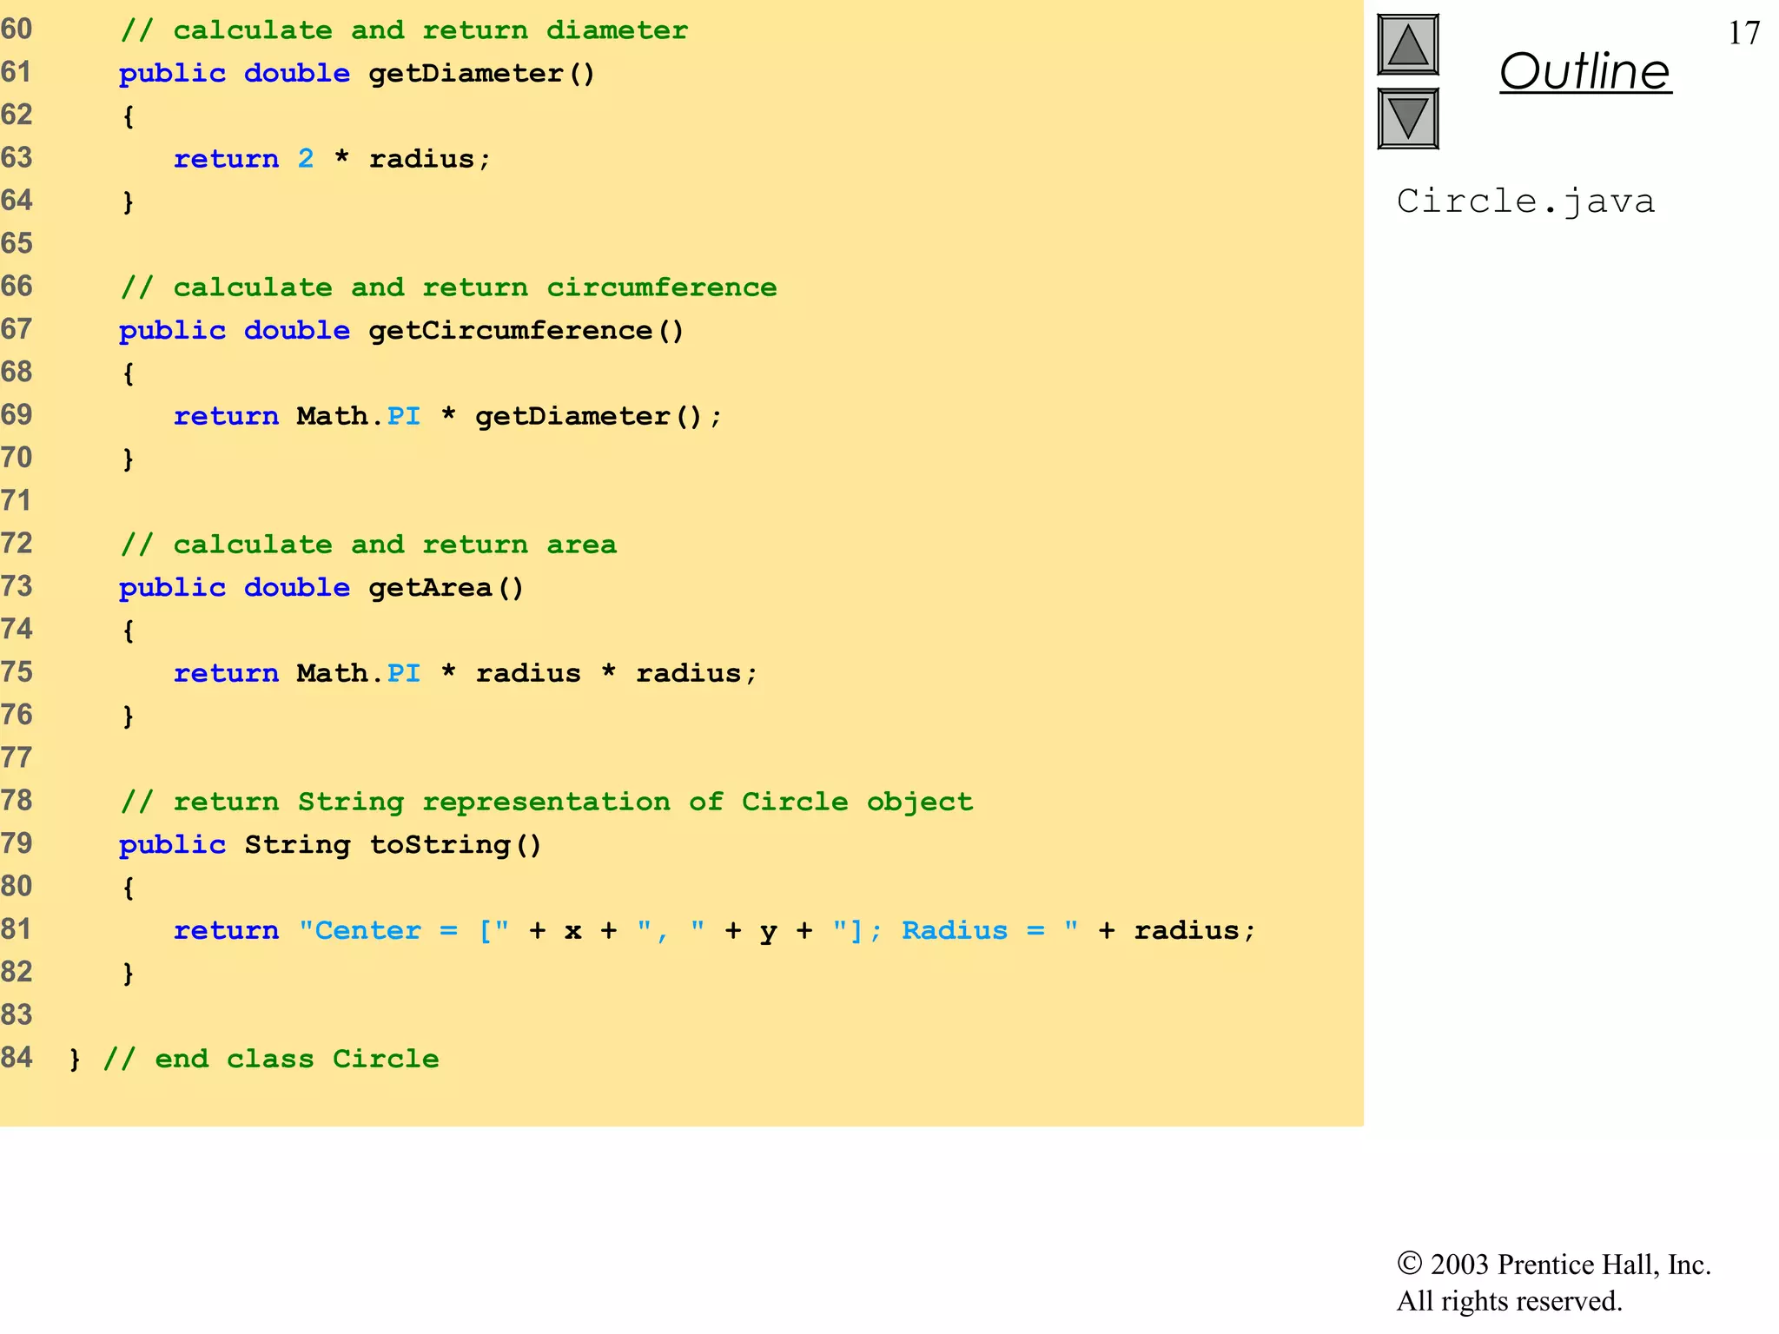Click line number 60

[x=17, y=30]
